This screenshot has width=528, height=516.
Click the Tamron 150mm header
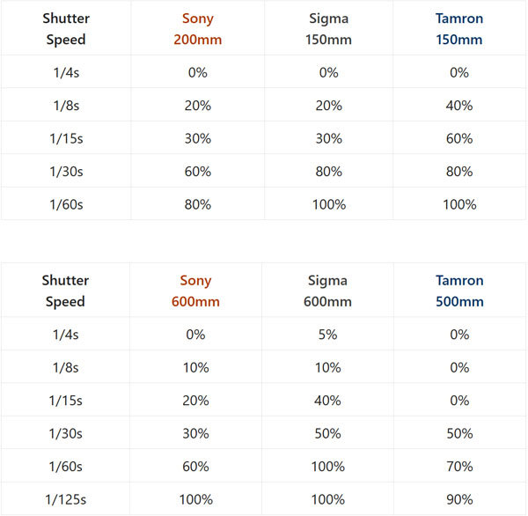click(459, 29)
